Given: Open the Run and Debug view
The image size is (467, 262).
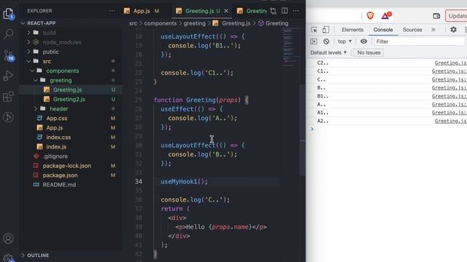Looking at the screenshot, I should (8, 76).
